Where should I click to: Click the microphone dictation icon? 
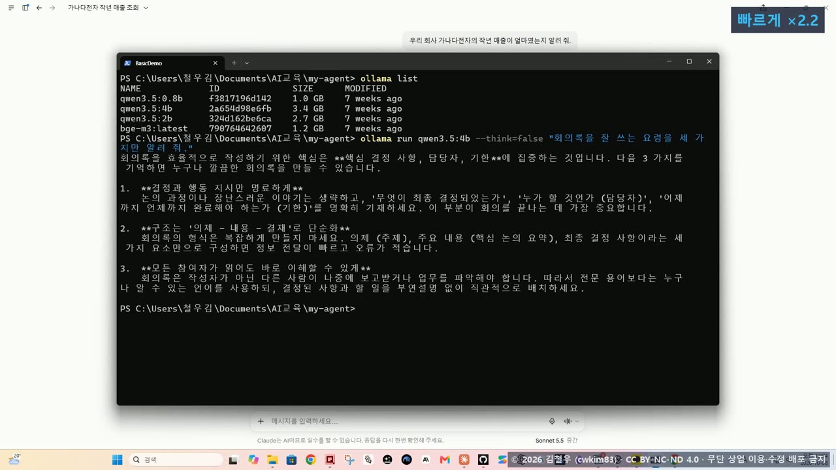pos(552,421)
